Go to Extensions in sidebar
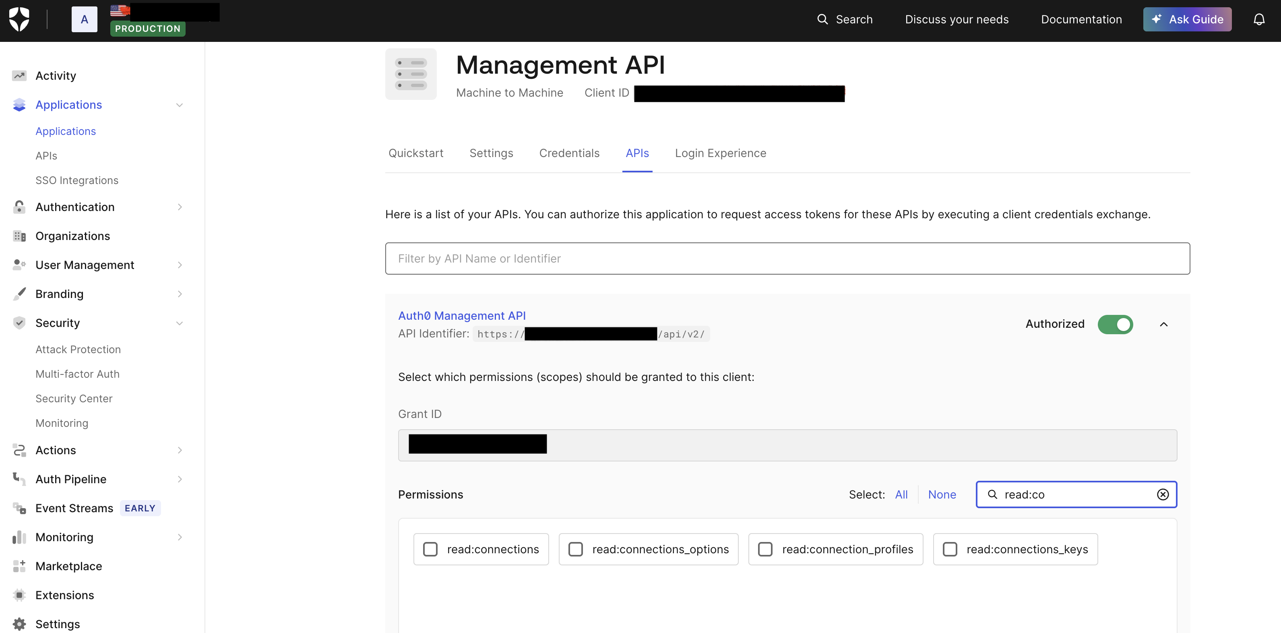1281x633 pixels. [65, 595]
